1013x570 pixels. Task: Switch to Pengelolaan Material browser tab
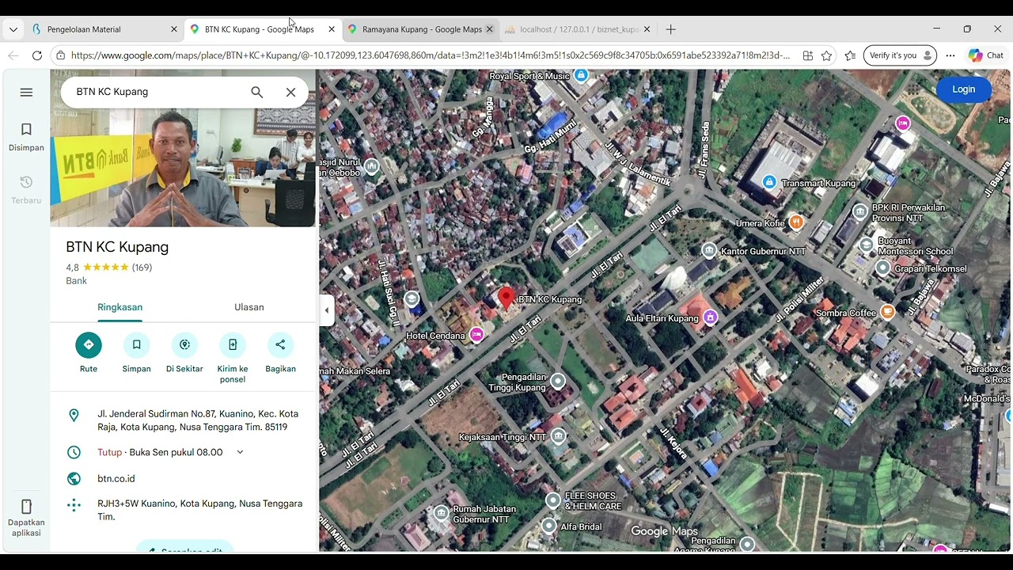tap(103, 29)
